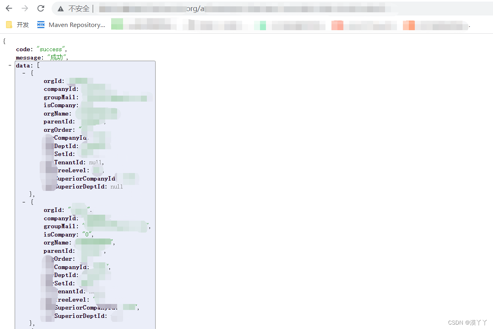Collapse the data array with its minus toggle
Image resolution: width=493 pixels, height=329 pixels.
coord(10,65)
